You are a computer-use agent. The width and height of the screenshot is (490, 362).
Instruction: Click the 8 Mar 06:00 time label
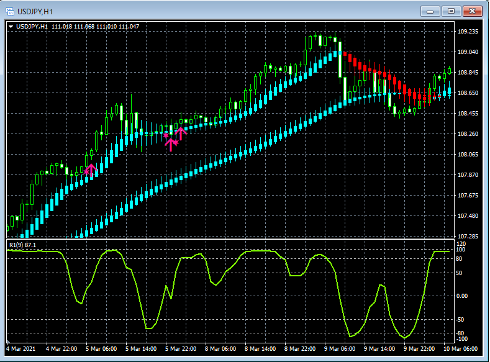220,348
